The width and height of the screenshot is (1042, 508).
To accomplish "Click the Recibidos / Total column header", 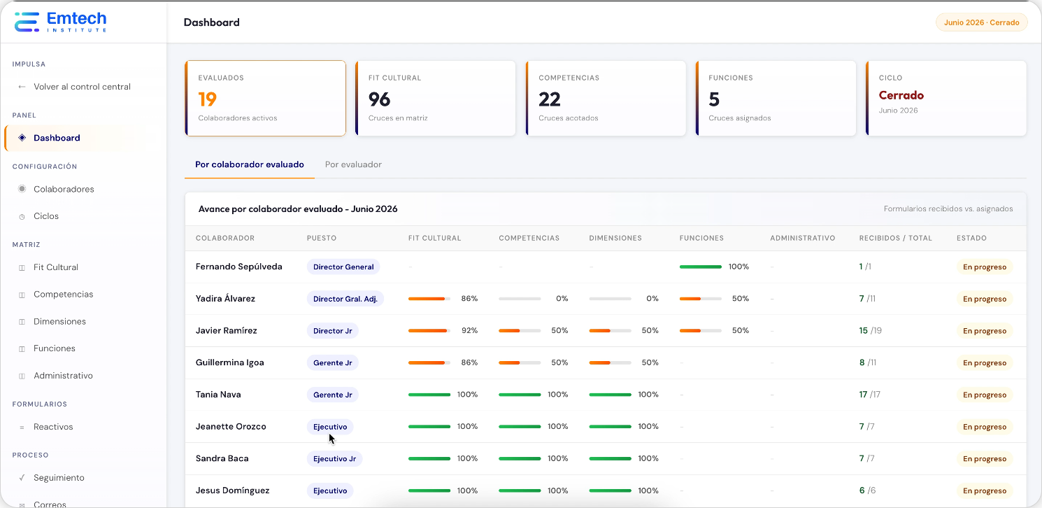I will (x=896, y=238).
